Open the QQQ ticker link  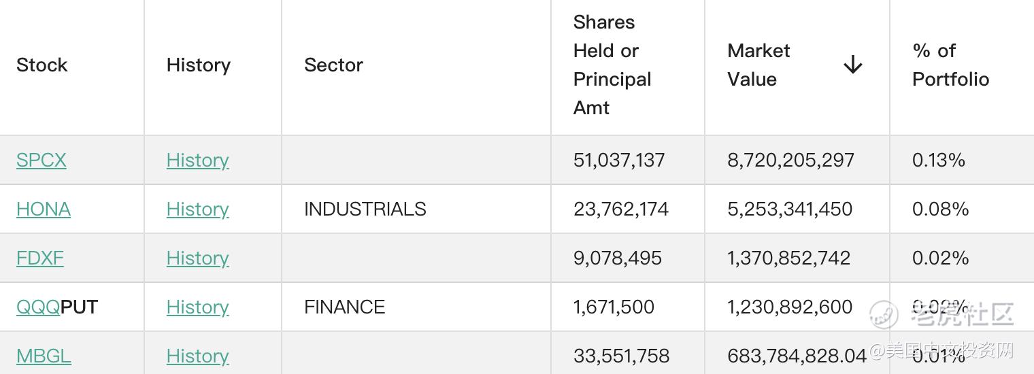pyautogui.click(x=38, y=307)
